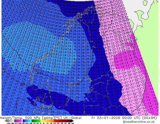This screenshot has width=160, height=124.
Task: Click the 54 legend label
Action: [73, 123]
